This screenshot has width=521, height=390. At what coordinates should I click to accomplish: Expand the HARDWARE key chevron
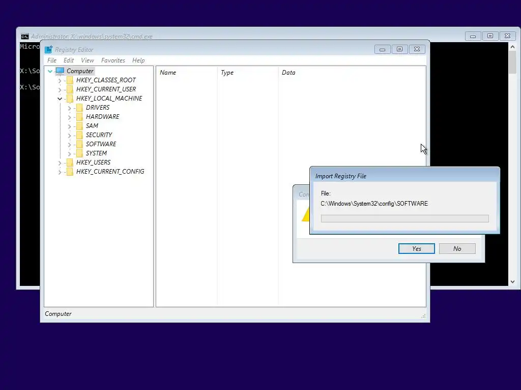[69, 117]
